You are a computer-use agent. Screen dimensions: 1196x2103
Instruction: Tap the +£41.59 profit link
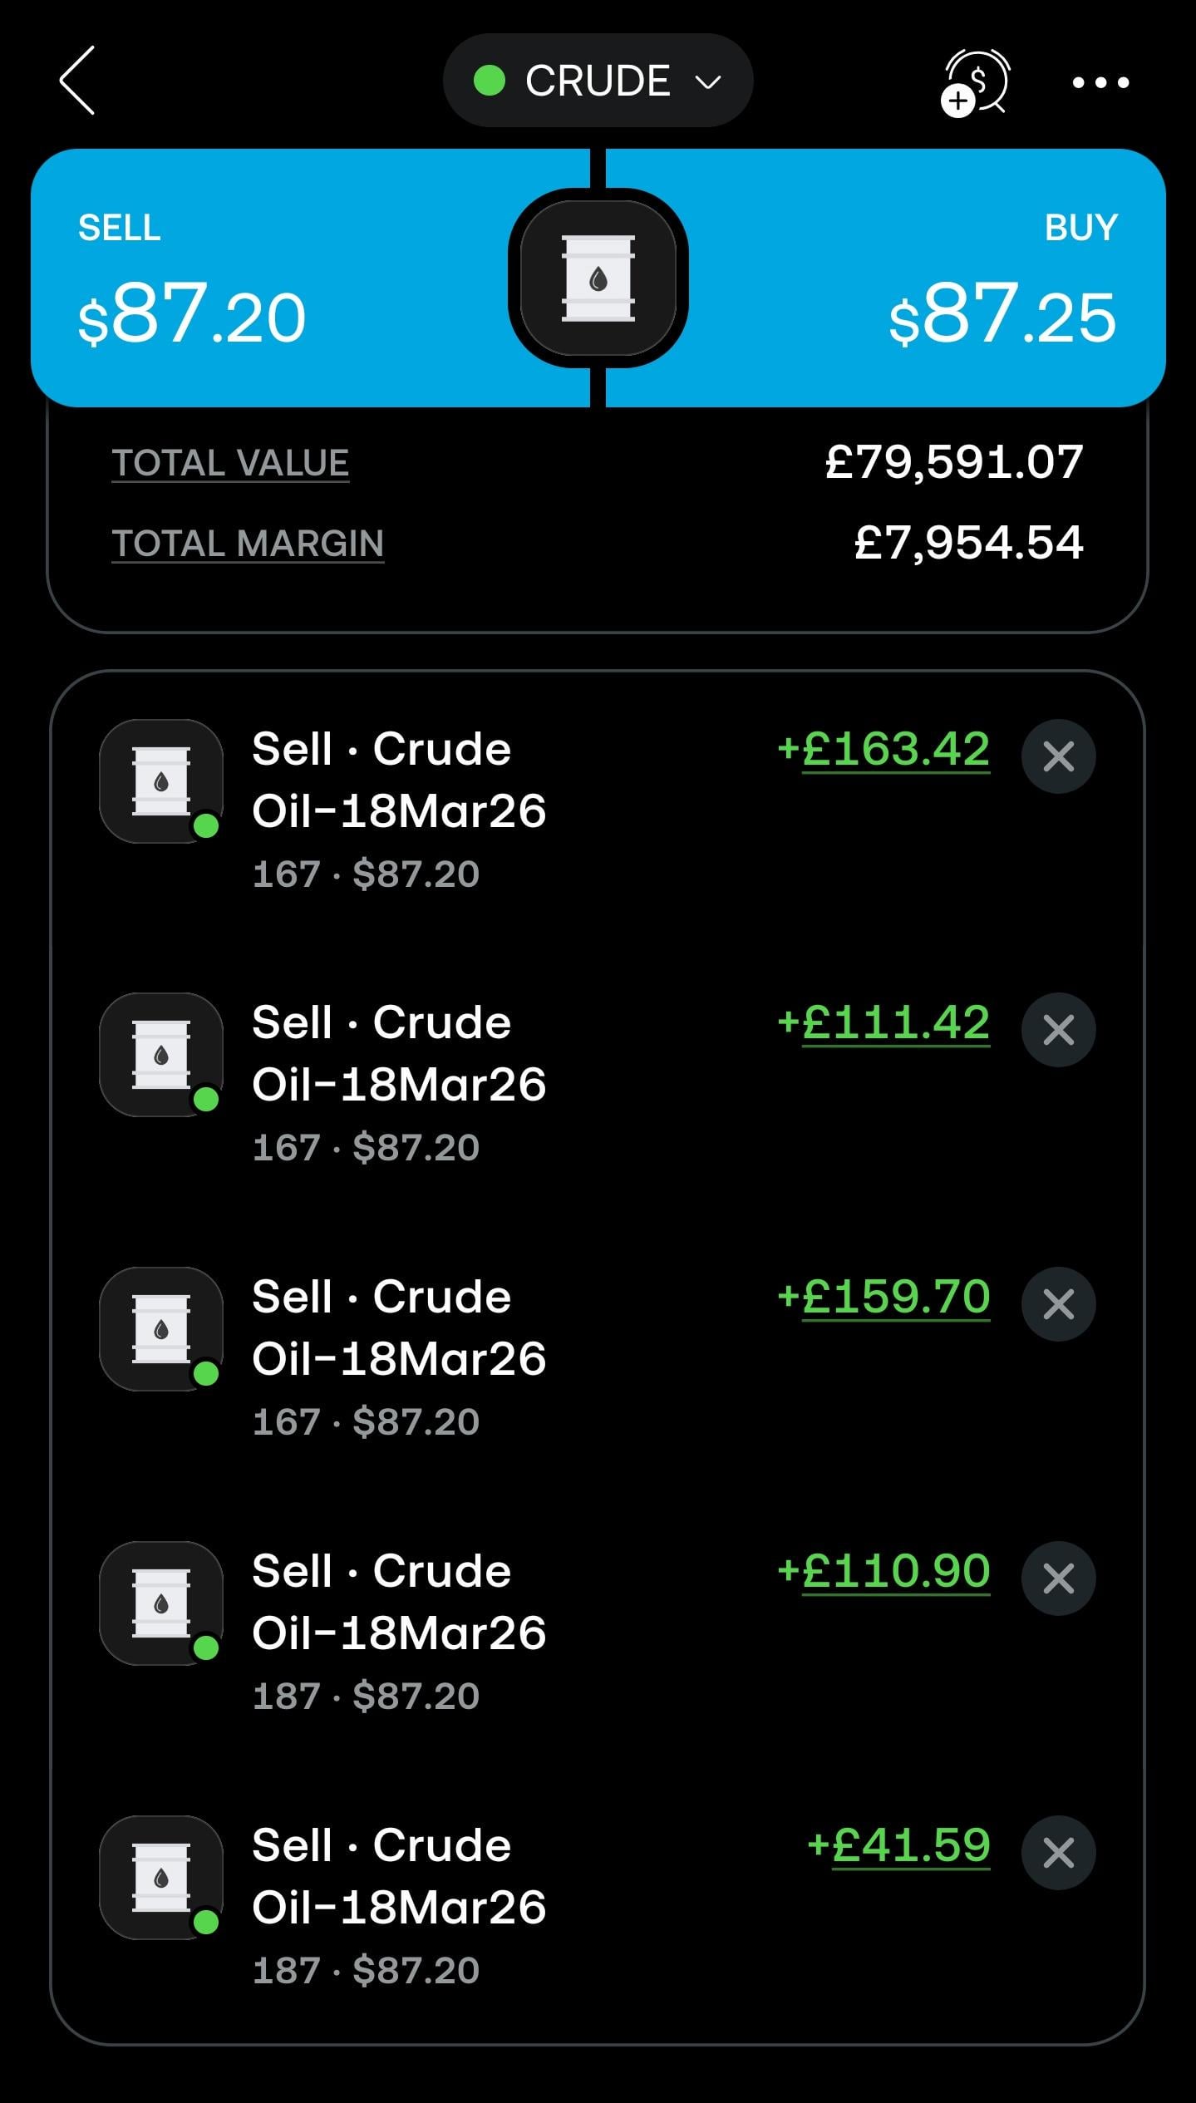coord(910,1844)
